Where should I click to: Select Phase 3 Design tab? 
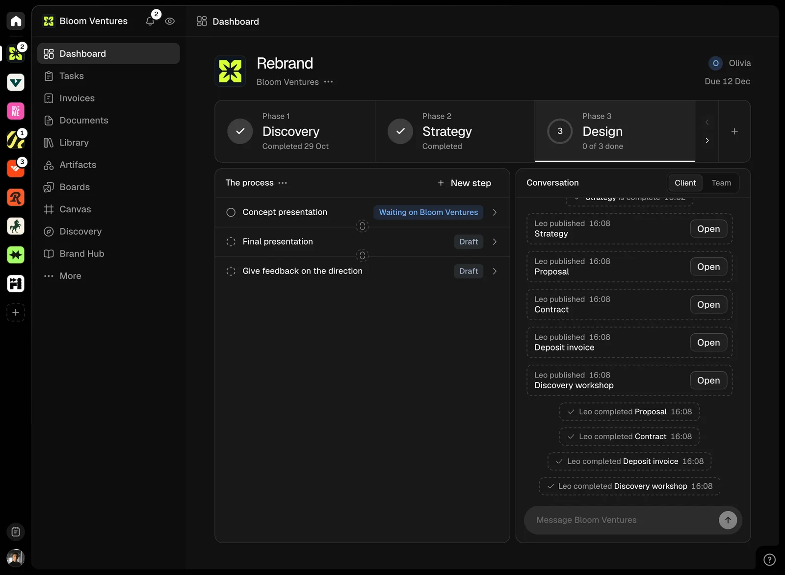click(x=615, y=131)
